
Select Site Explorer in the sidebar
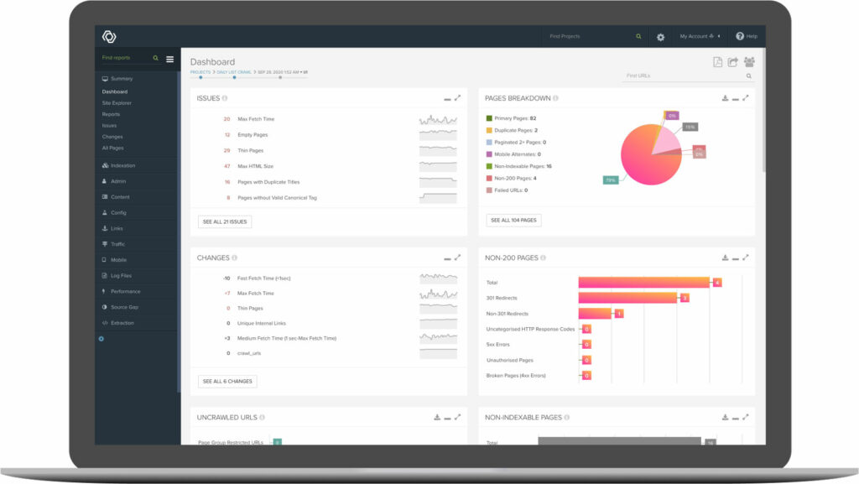coord(117,103)
